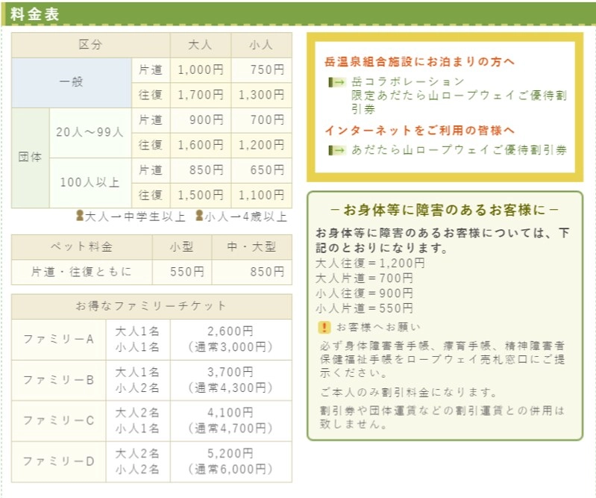The width and height of the screenshot is (596, 498).
Task: Click 片道・往復ともに row label
Action: coord(82,272)
